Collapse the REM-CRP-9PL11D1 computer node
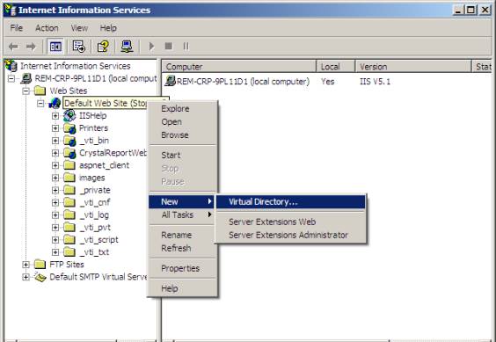Screen dimensions: 496x342 coord(11,78)
